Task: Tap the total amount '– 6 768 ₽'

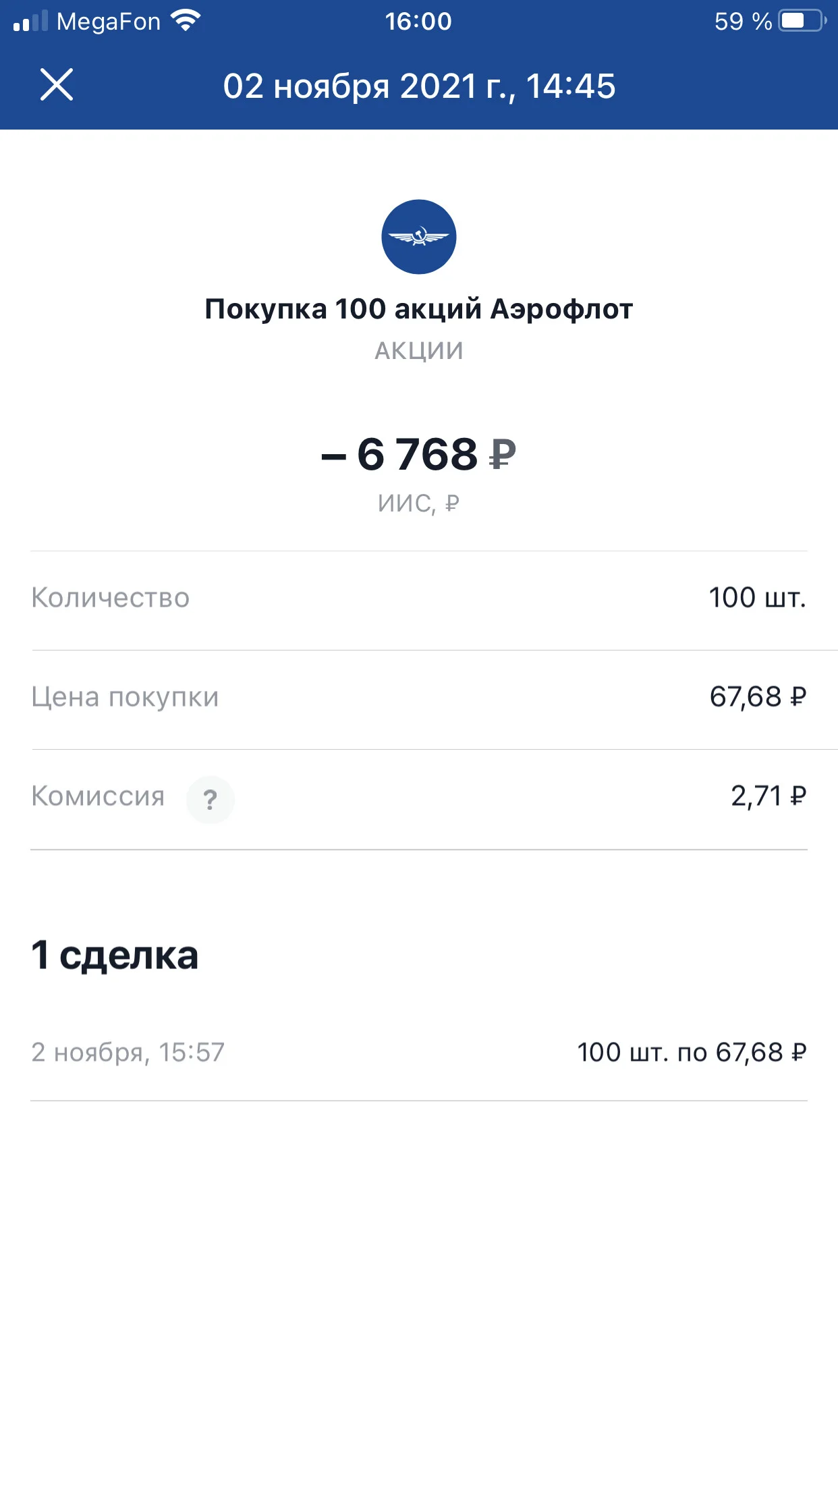Action: point(419,454)
